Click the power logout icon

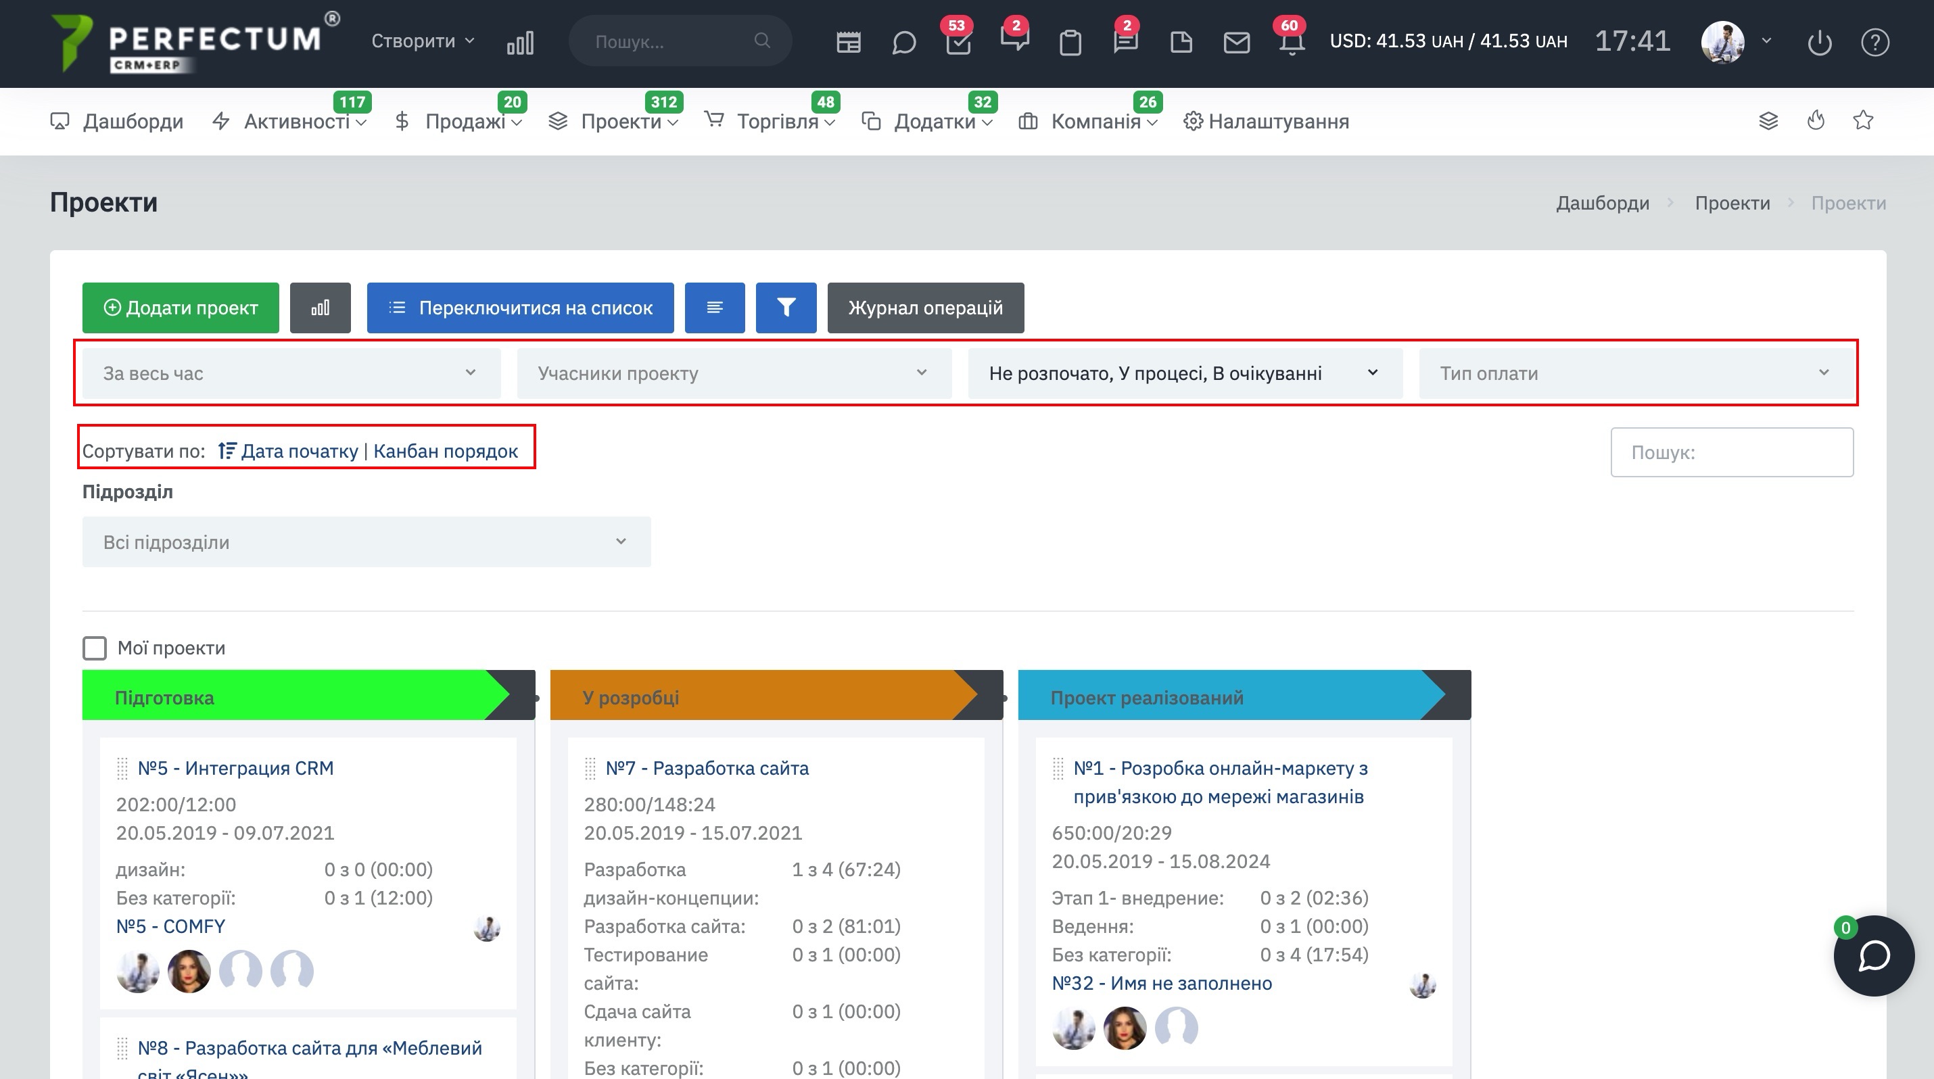[1820, 42]
